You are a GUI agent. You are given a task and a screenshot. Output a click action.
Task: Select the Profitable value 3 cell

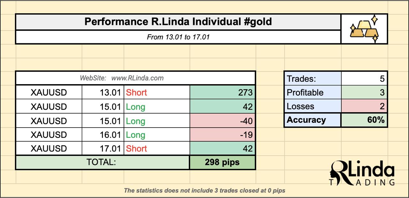pos(364,92)
